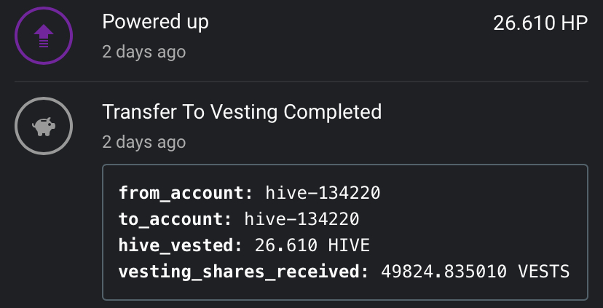Image resolution: width=603 pixels, height=308 pixels.
Task: Click the divider line between the transactions
Action: 301,82
